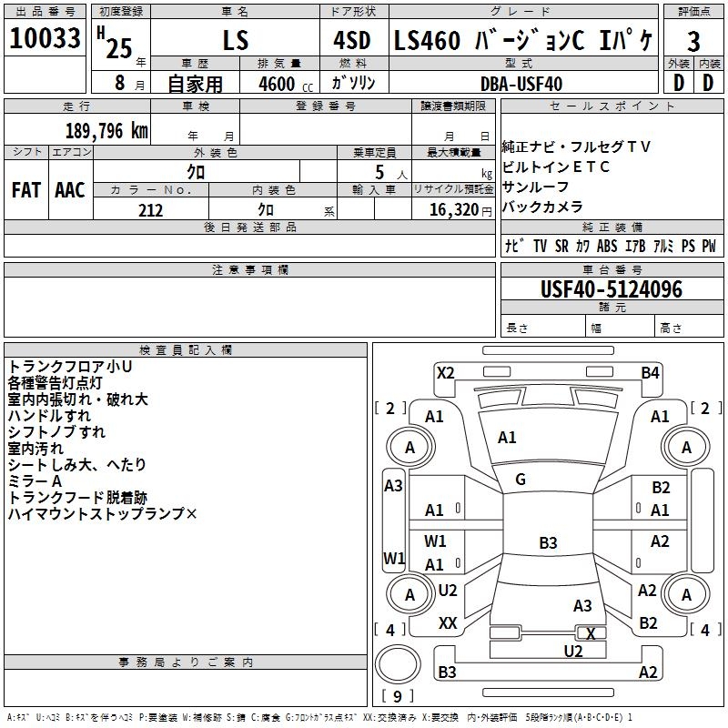Screen dimensions: 728x728
Task: Select chassis number USF40-5124096
Action: point(612,289)
